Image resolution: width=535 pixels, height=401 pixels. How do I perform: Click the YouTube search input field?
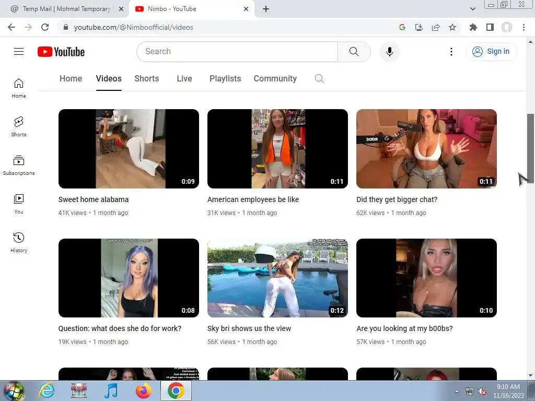click(237, 52)
